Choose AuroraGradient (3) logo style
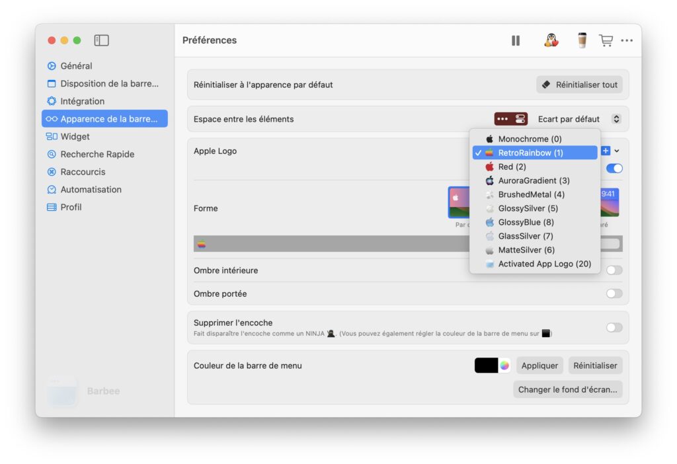 pyautogui.click(x=534, y=180)
